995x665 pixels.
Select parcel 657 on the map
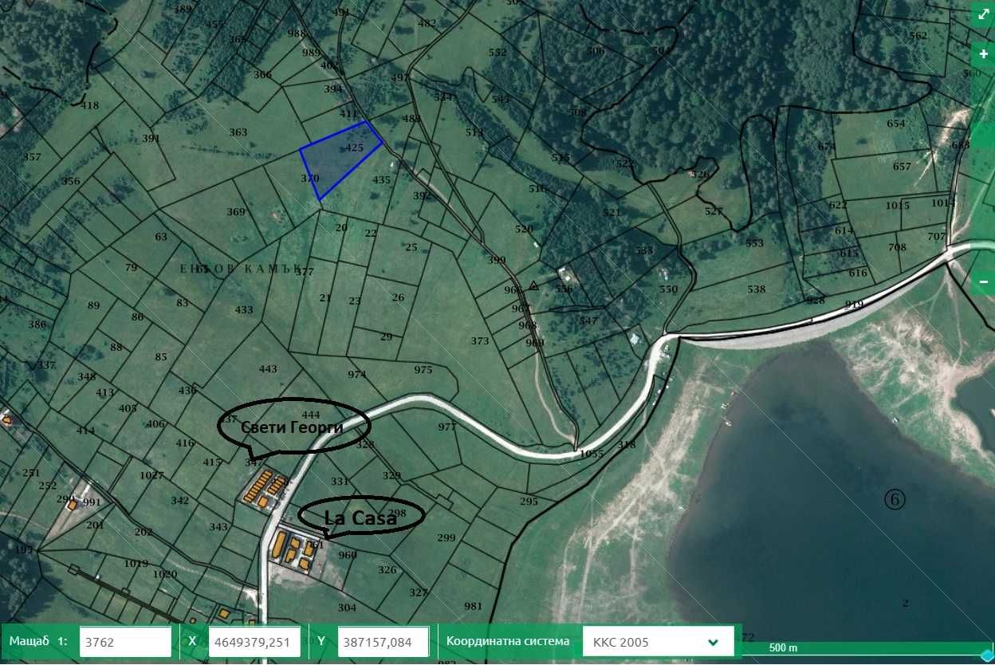click(902, 167)
